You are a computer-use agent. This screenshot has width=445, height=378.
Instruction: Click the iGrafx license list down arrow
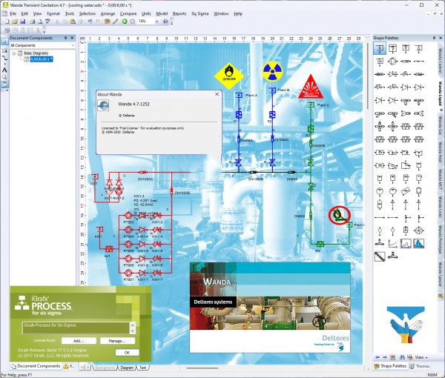coord(132,331)
